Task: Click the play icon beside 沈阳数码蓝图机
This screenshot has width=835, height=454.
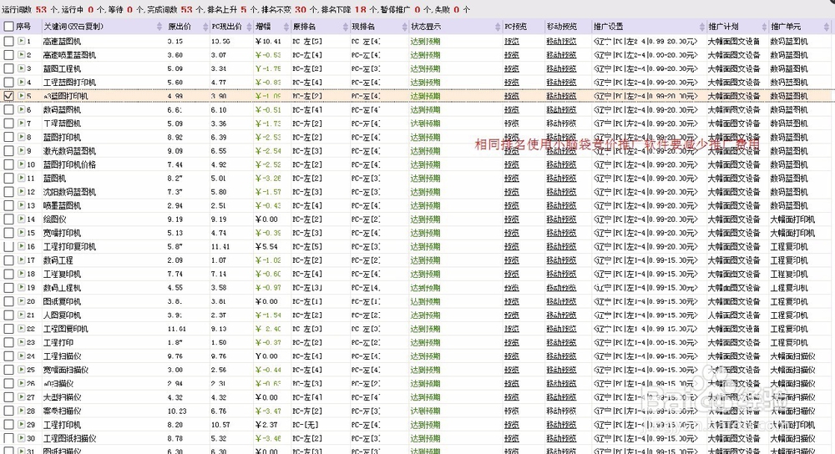Action: pyautogui.click(x=22, y=192)
